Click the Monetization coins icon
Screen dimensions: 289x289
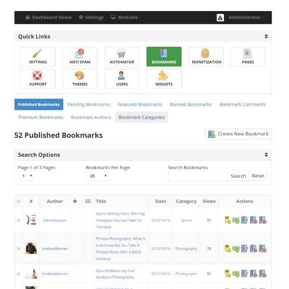tap(206, 53)
